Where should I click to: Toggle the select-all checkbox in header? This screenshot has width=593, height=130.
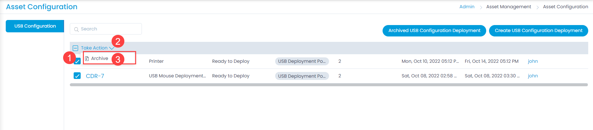click(x=75, y=48)
